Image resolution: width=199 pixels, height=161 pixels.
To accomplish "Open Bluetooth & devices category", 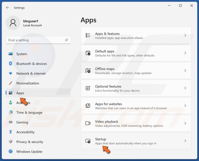I will click(38, 63).
